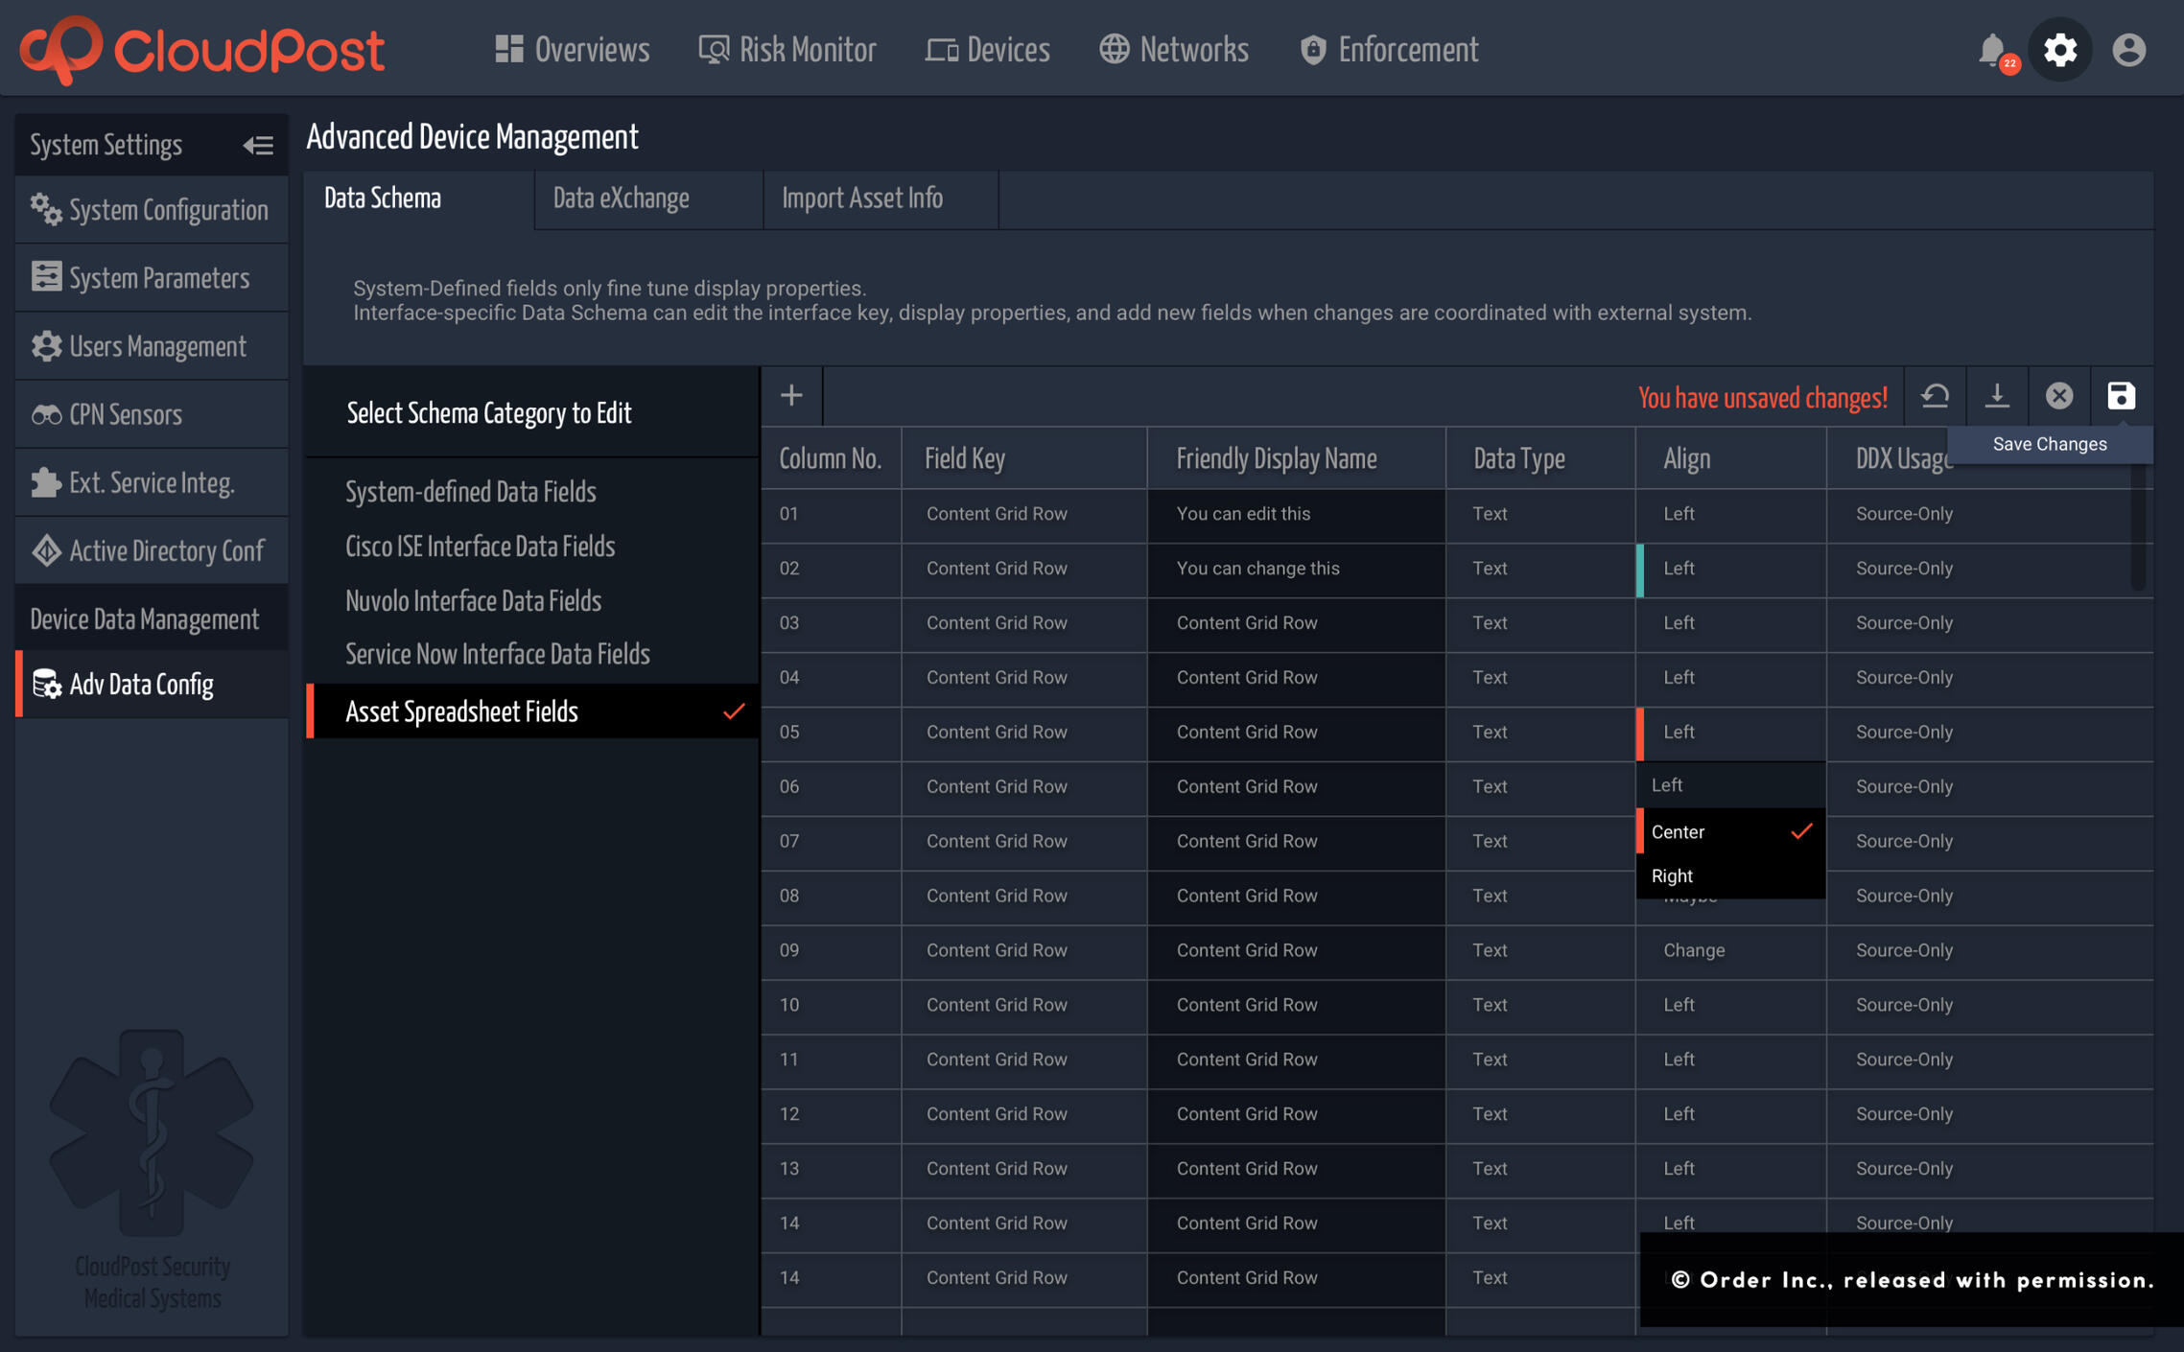Collapse the System Settings sidebar panel

pyautogui.click(x=257, y=144)
